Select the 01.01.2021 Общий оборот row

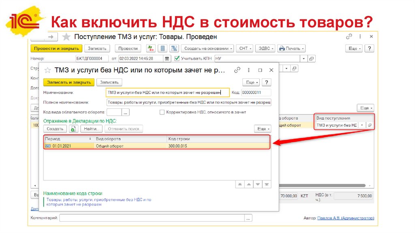tap(156, 146)
